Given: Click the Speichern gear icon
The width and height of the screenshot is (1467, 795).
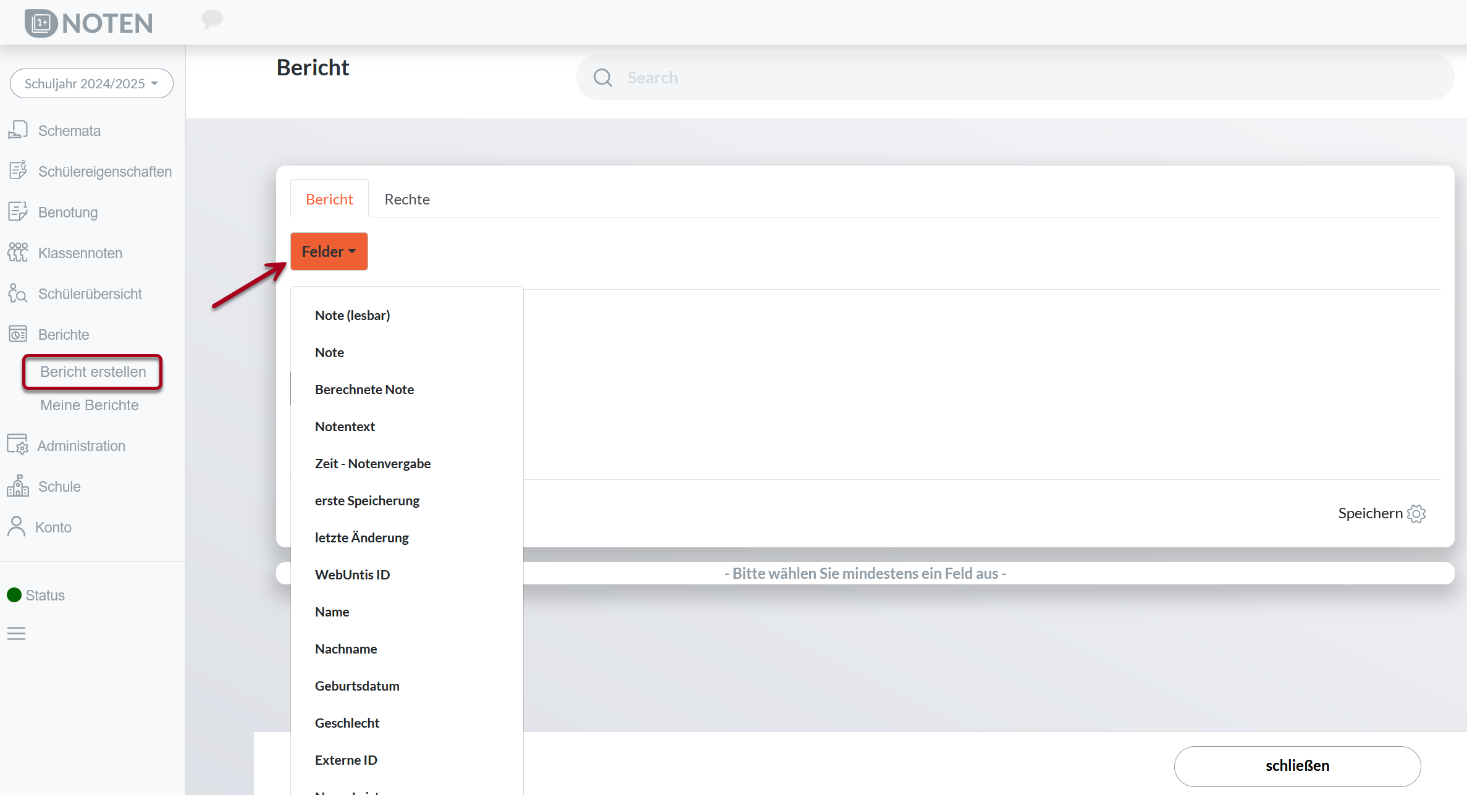Looking at the screenshot, I should [x=1416, y=514].
